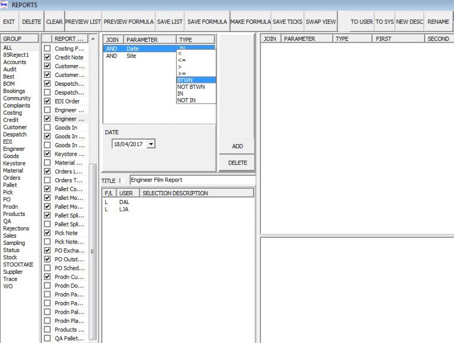Click the CLEAR toolbar button
The width and height of the screenshot is (454, 343).
[54, 22]
